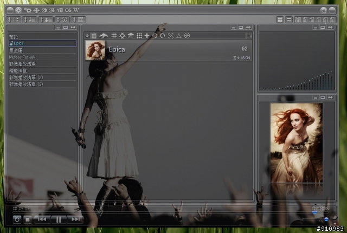Click the undo counter-clockwise arrow icon
This screenshot has height=233, width=347.
[x=155, y=36]
